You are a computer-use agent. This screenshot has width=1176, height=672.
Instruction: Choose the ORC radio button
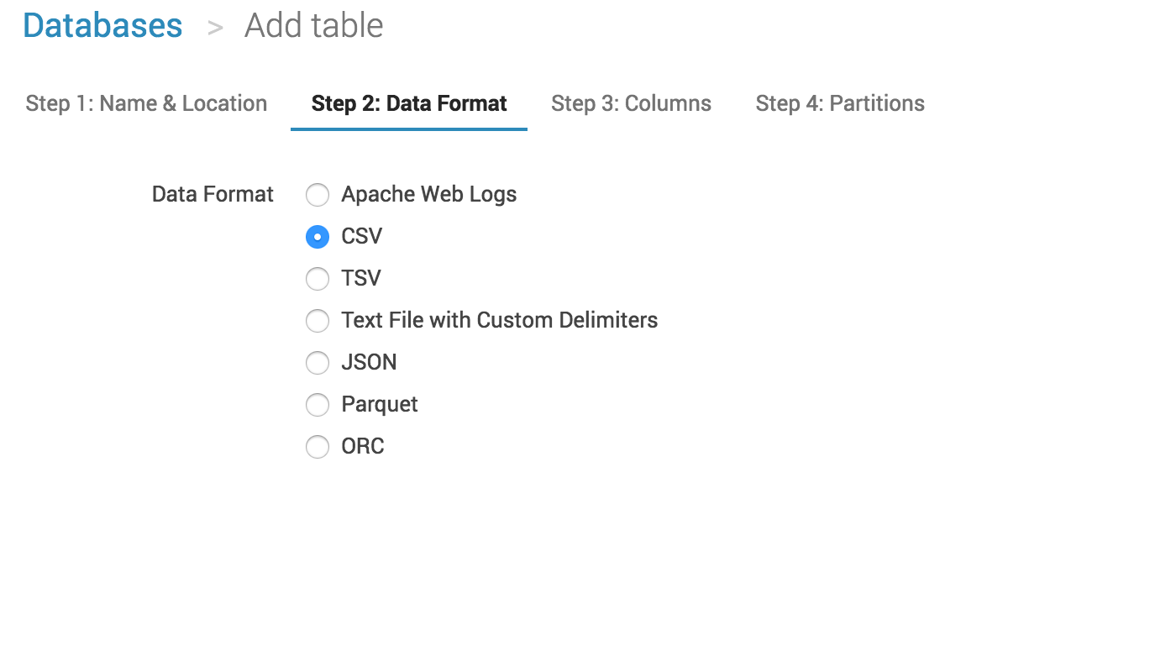pyautogui.click(x=318, y=447)
